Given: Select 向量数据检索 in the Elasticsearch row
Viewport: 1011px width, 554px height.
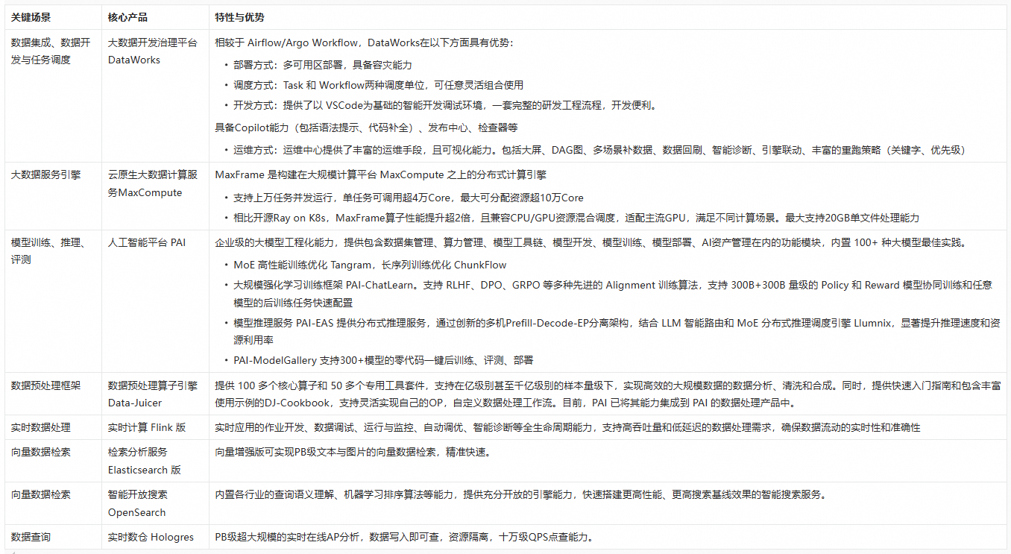Looking at the screenshot, I should click(54, 461).
